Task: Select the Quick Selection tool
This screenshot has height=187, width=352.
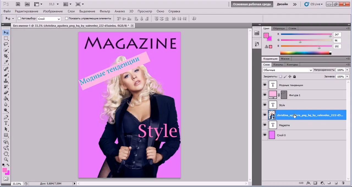Action: click(x=6, y=50)
